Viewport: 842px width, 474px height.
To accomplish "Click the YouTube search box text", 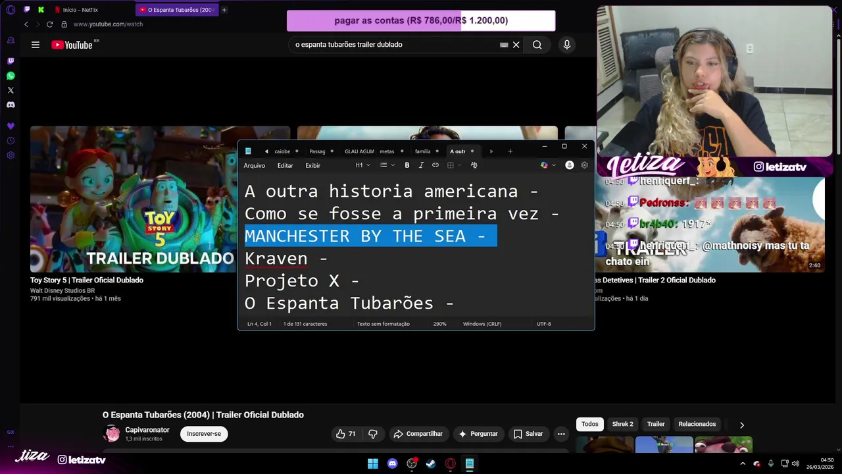I will click(349, 45).
